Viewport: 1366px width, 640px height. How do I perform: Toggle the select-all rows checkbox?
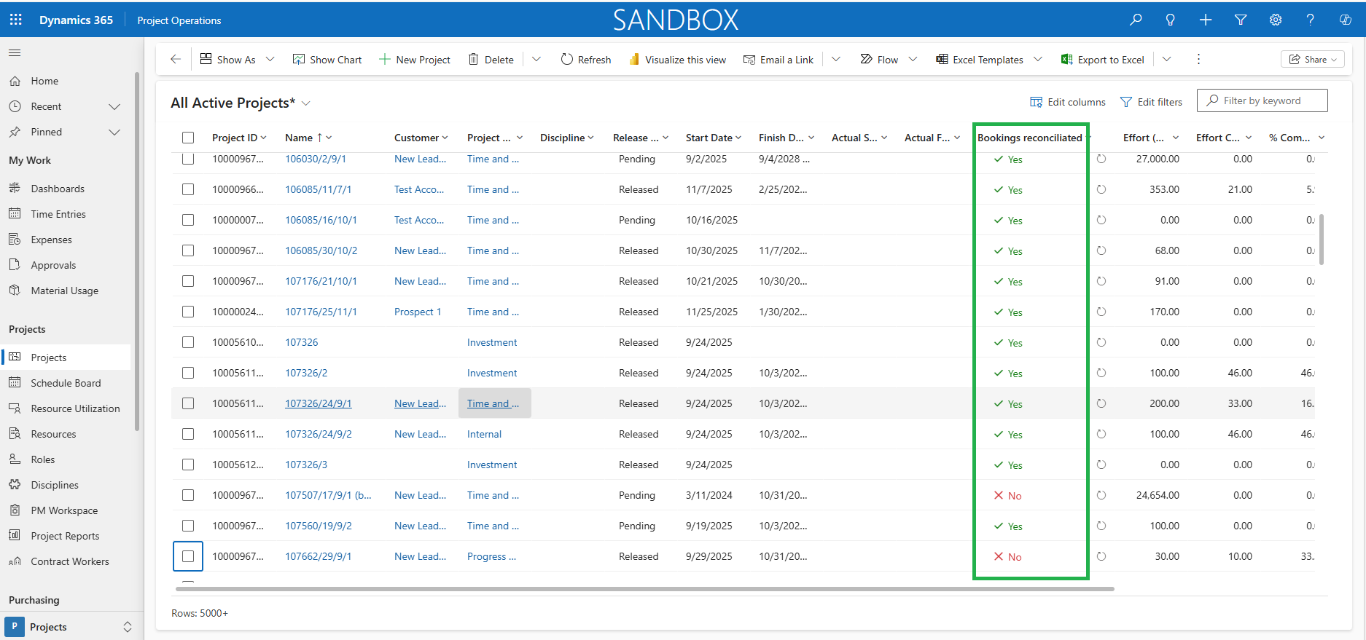coord(188,138)
